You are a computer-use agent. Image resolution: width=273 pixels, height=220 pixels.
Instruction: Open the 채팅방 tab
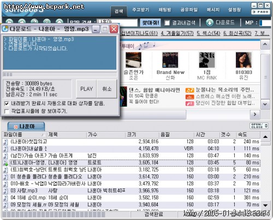[165, 10]
